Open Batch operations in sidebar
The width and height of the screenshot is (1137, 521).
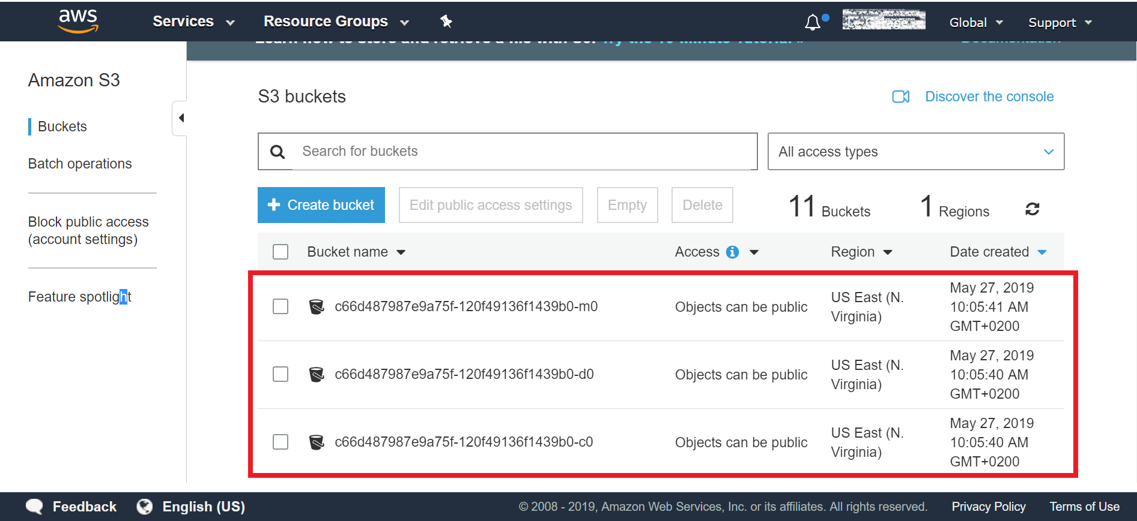click(80, 164)
